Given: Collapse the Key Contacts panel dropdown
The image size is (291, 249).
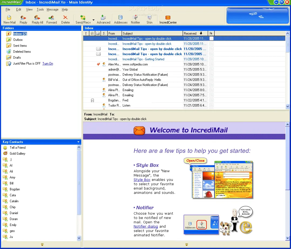Looking at the screenshot, I should coord(78,142).
